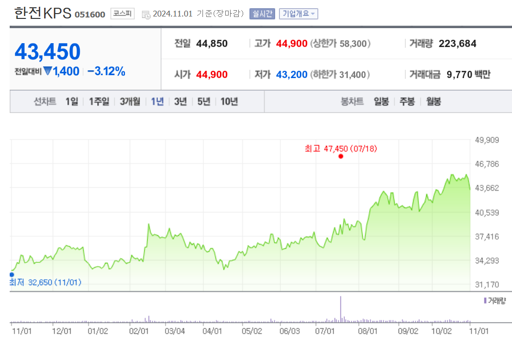Click the 2024.11.01 기준(장마감) date text
The height and width of the screenshot is (339, 512).
(198, 14)
